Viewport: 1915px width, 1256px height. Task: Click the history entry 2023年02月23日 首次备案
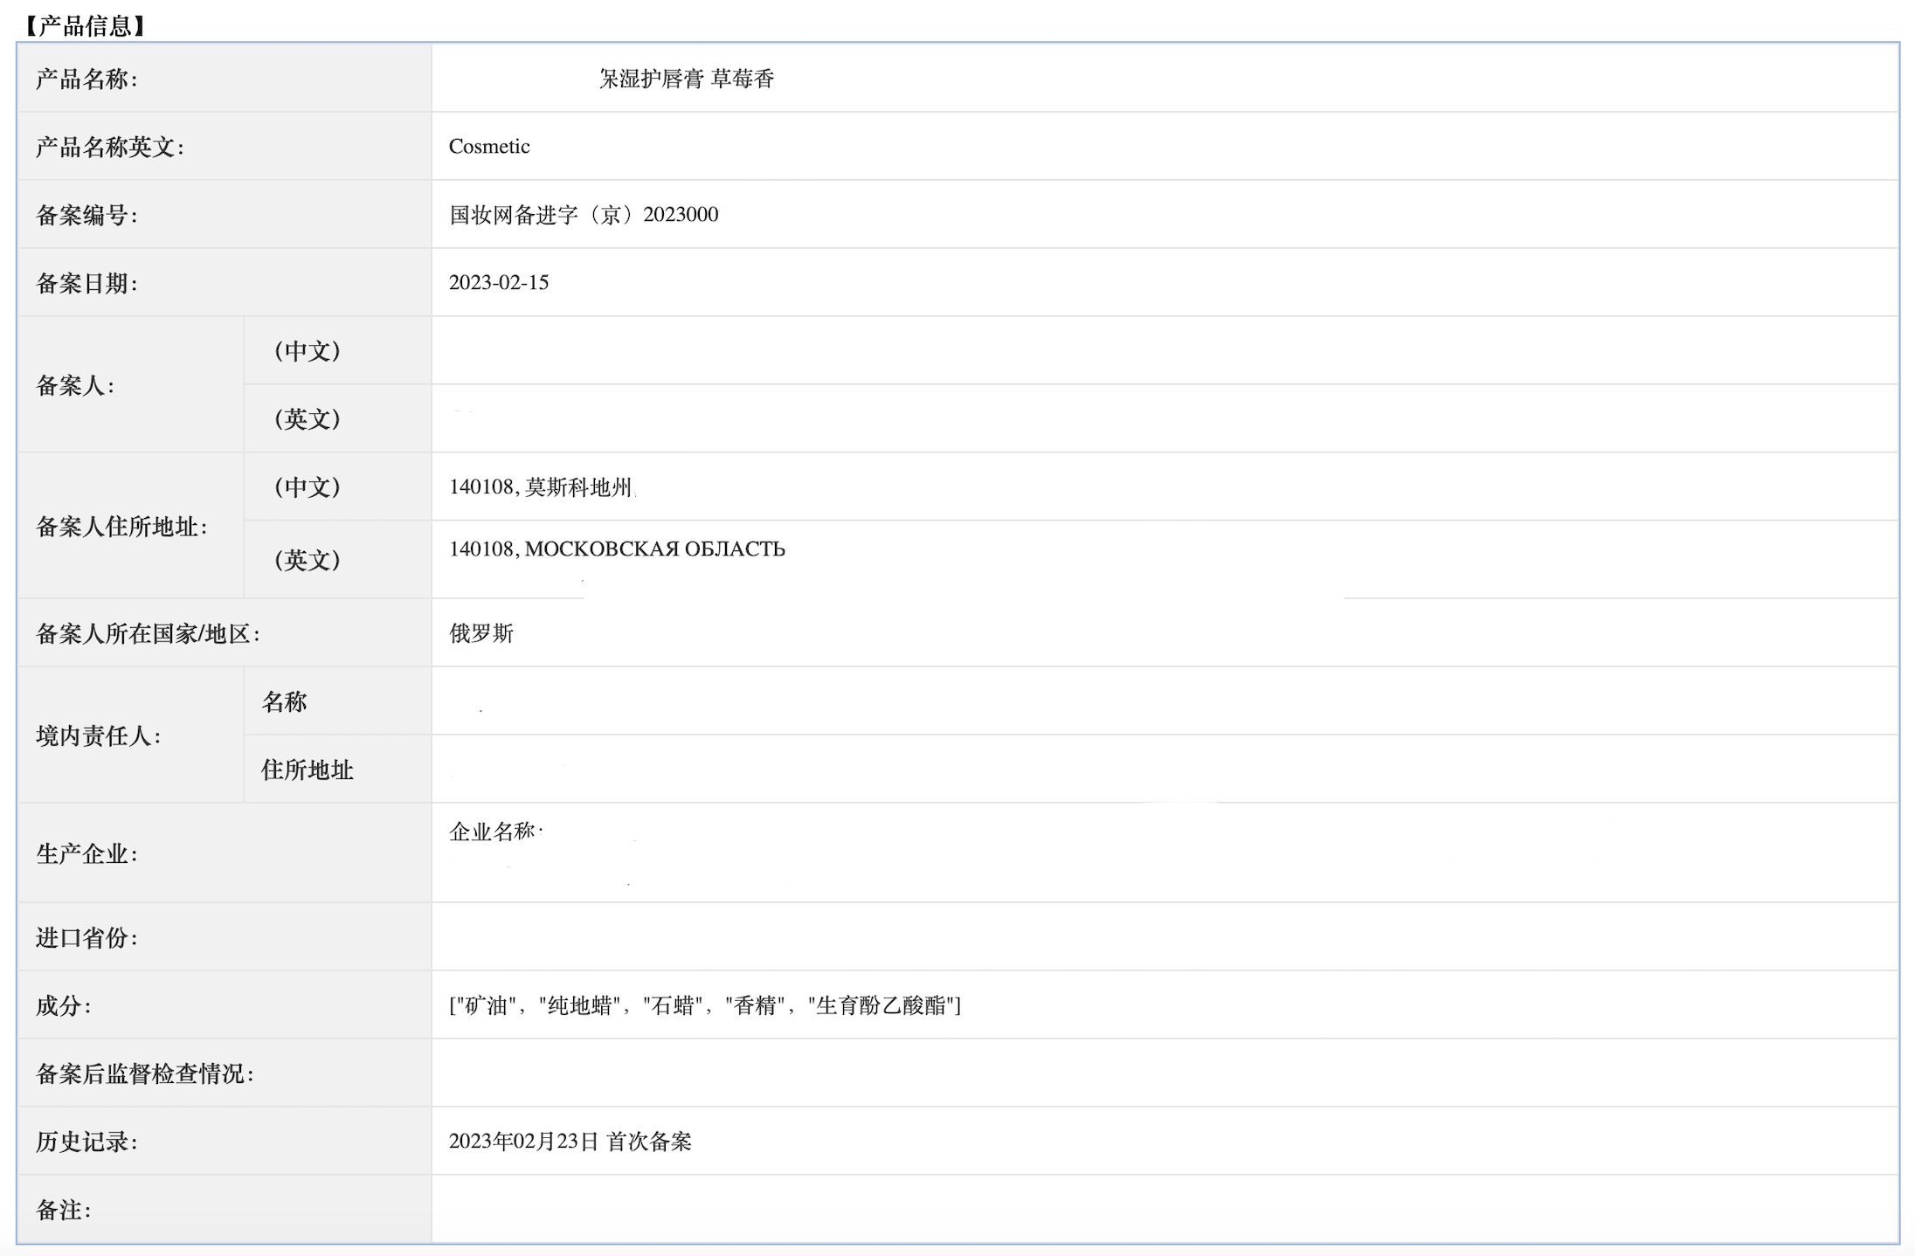[x=570, y=1141]
